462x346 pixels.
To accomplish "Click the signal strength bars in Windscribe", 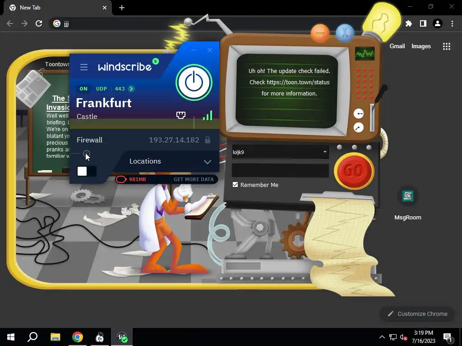I will [x=208, y=115].
